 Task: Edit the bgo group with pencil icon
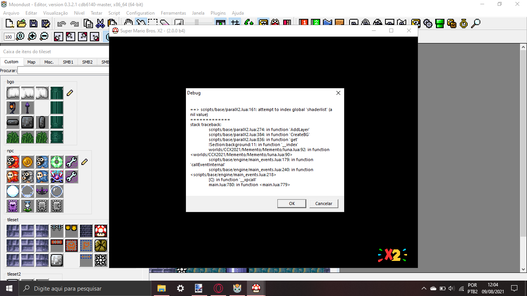pos(70,93)
